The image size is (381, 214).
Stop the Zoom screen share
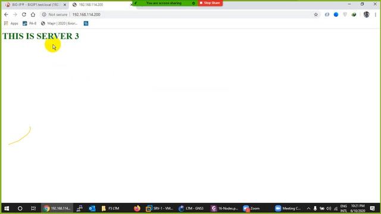[210, 3]
